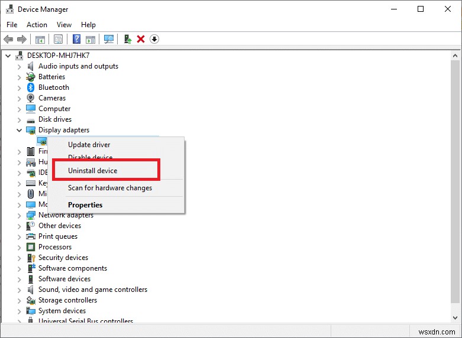Expand the Computer category
The image size is (462, 338).
pyautogui.click(x=19, y=109)
